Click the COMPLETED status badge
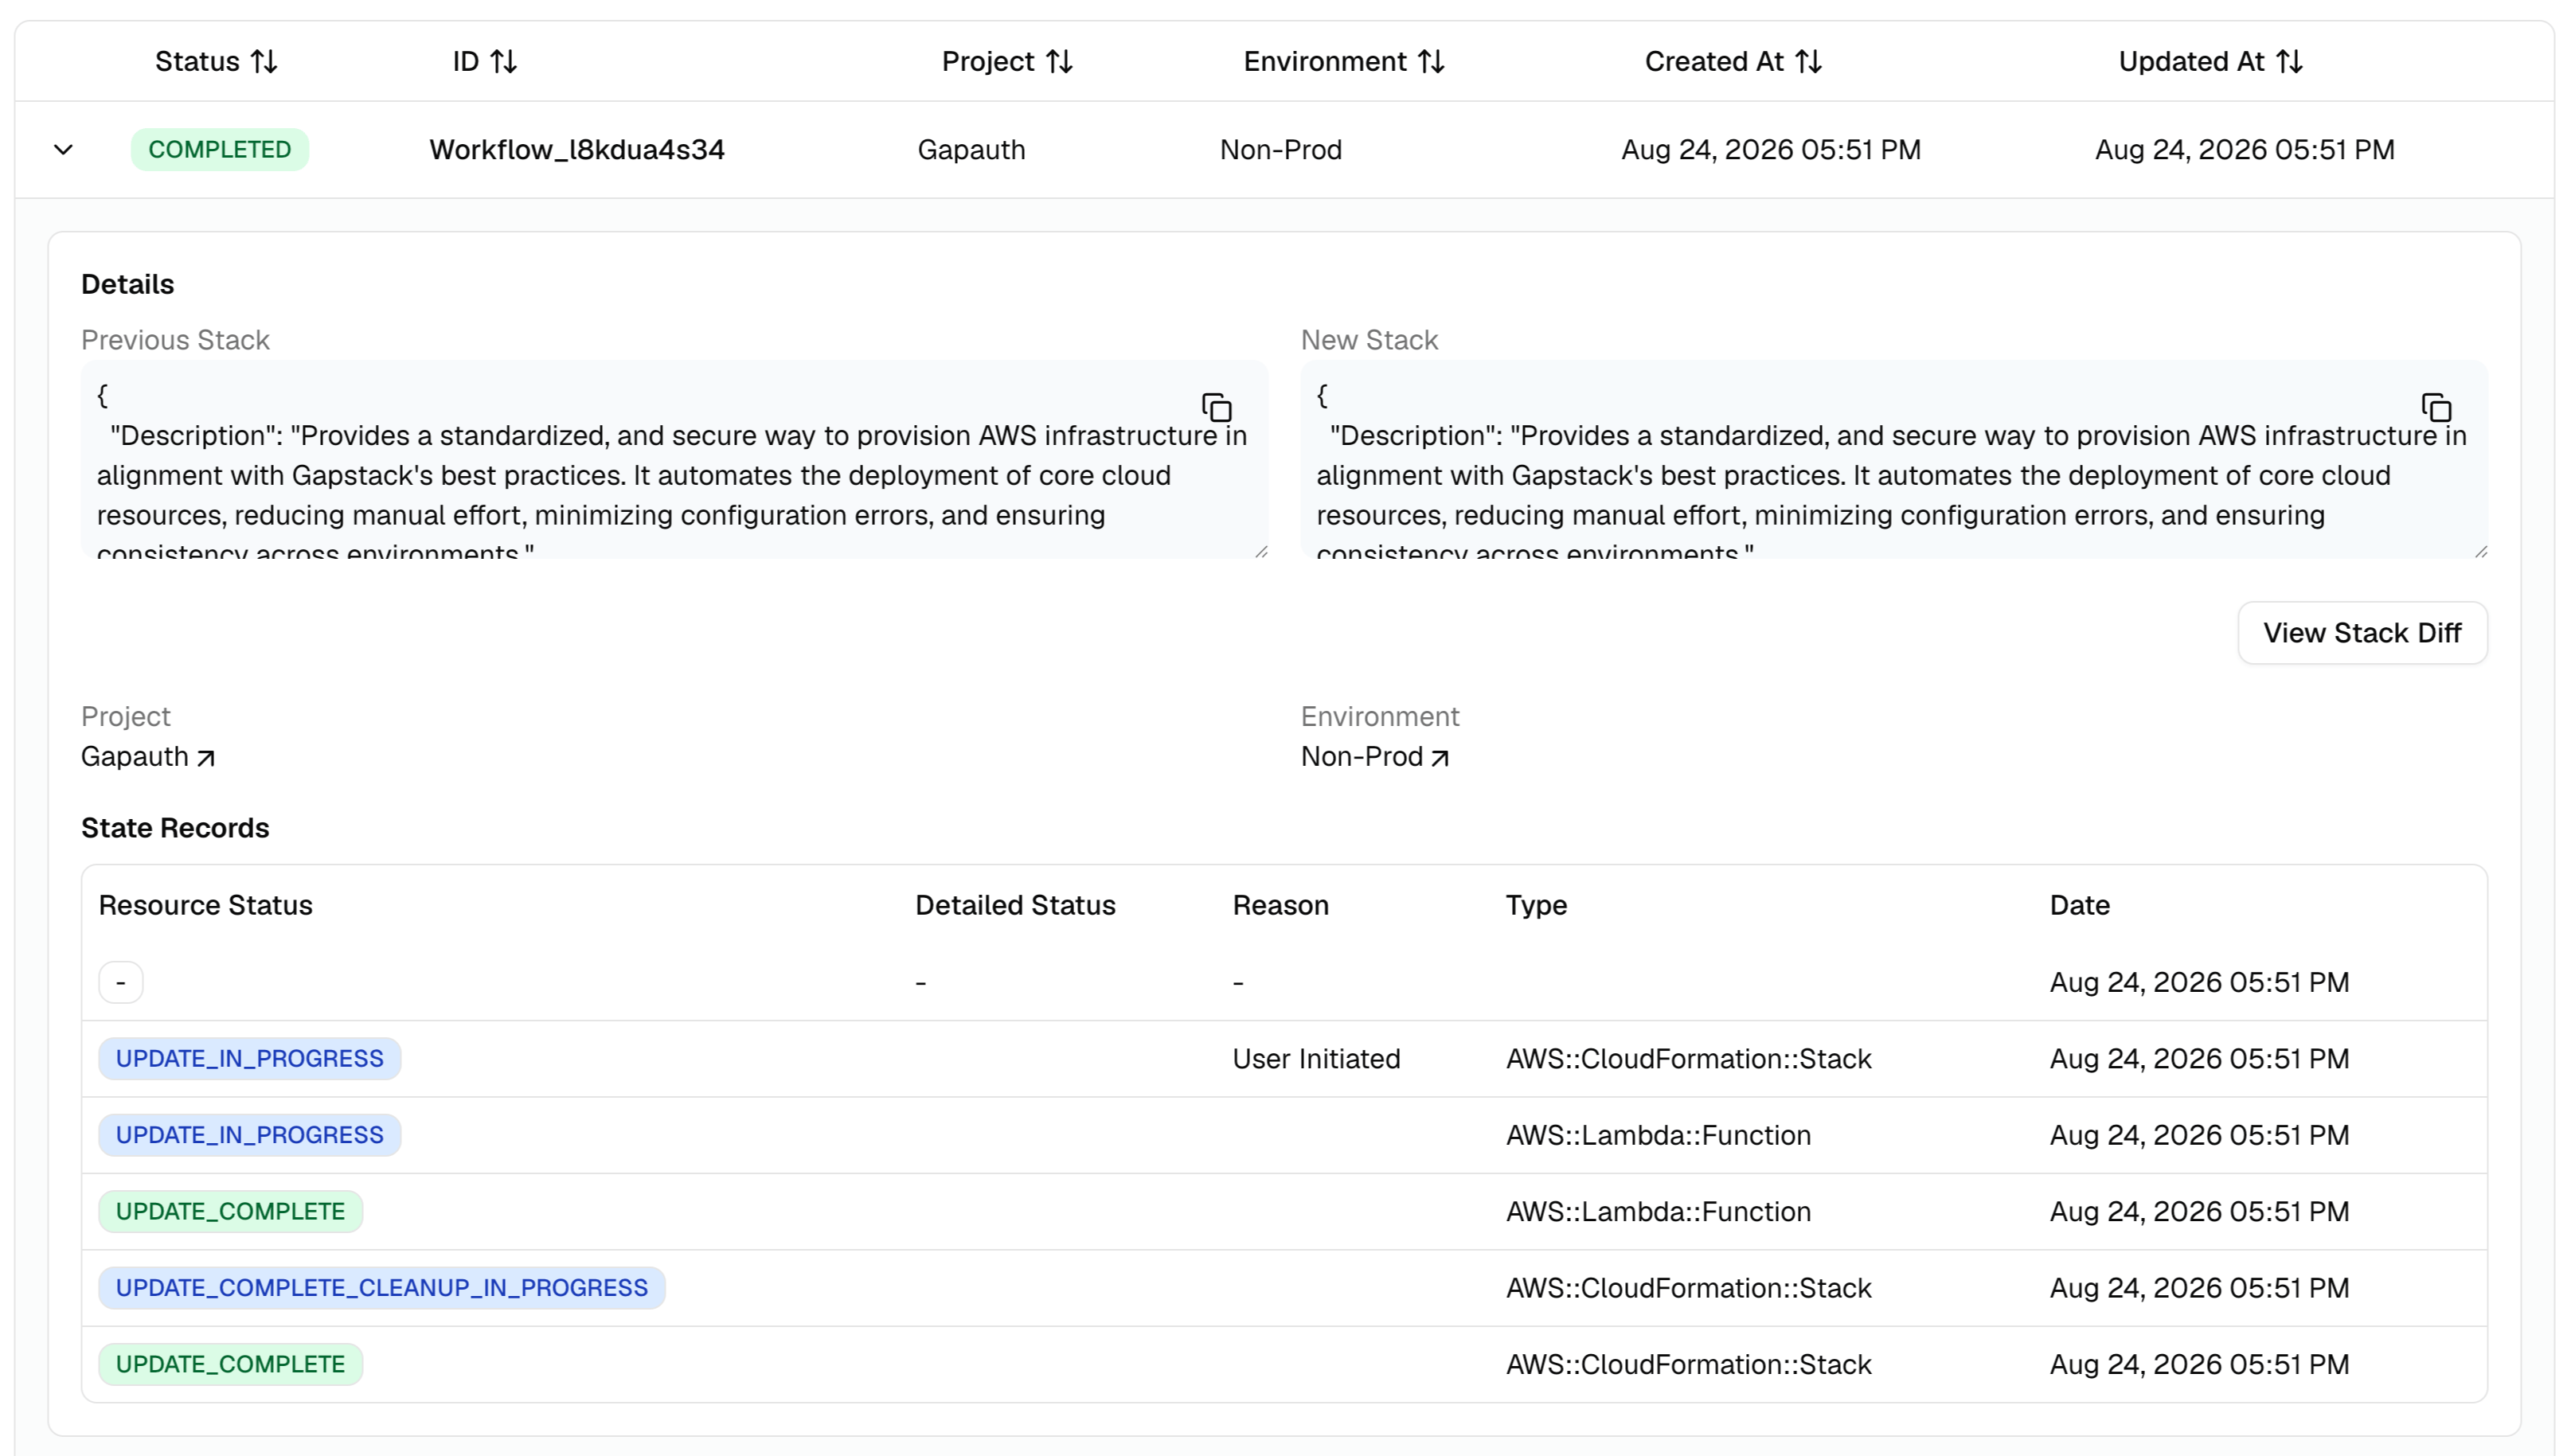The image size is (2571, 1456). tap(220, 150)
